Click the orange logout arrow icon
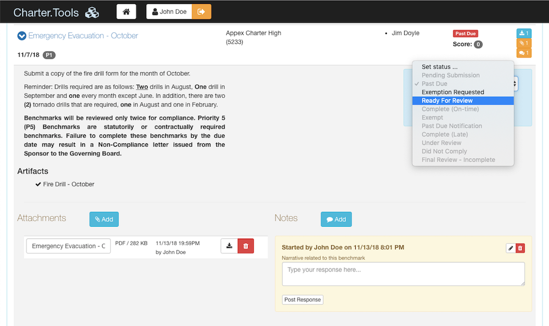The height and width of the screenshot is (326, 549). point(201,12)
